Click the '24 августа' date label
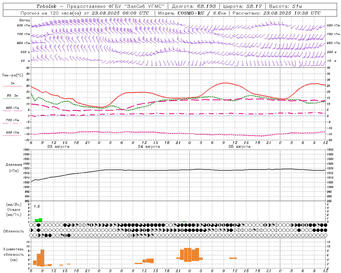The width and height of the screenshot is (341, 273). [149, 147]
